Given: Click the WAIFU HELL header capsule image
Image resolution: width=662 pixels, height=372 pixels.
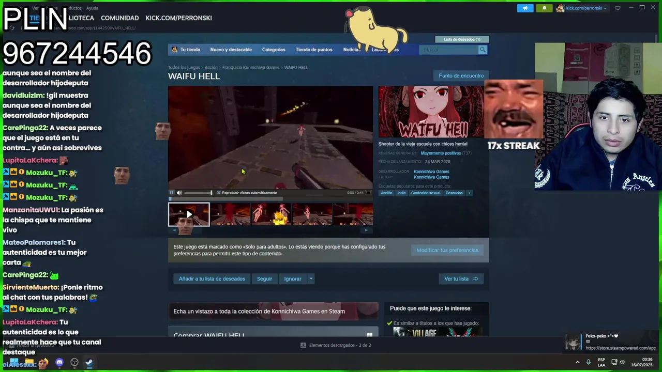Looking at the screenshot, I should pos(431,112).
